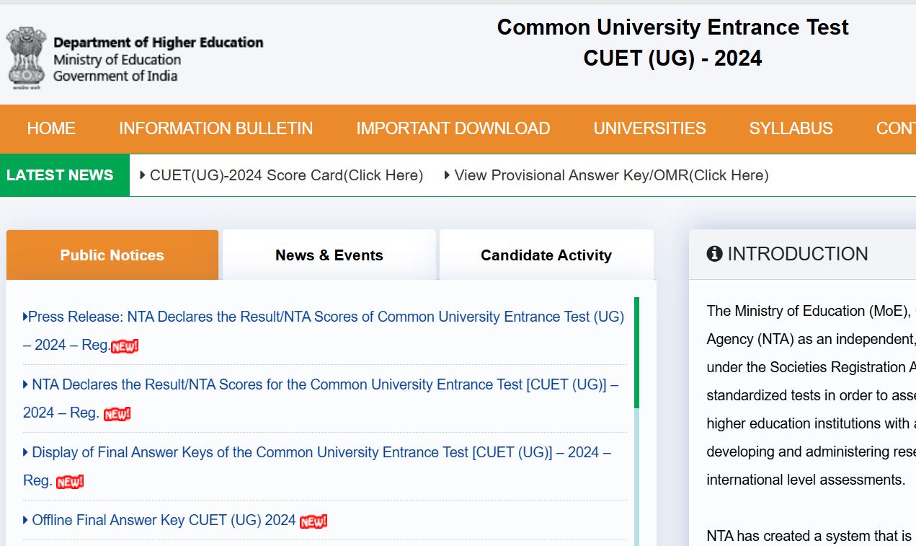Click NEW badge on NTA Declares Result notice
This screenshot has width=916, height=546.
tap(117, 414)
